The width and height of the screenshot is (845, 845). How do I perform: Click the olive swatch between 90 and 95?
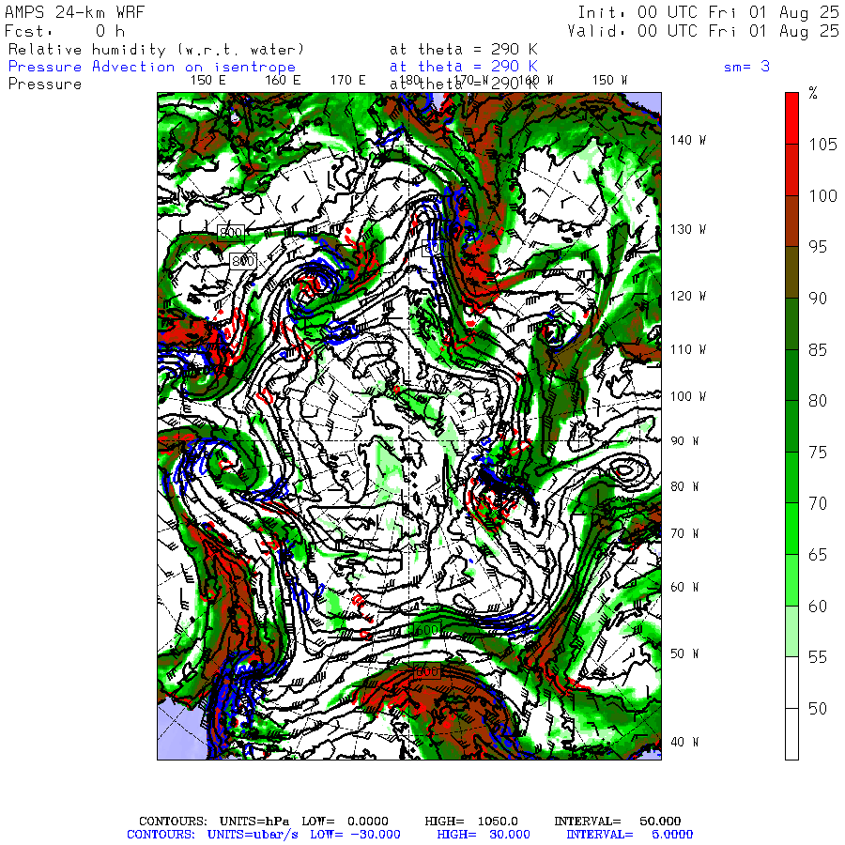point(791,272)
